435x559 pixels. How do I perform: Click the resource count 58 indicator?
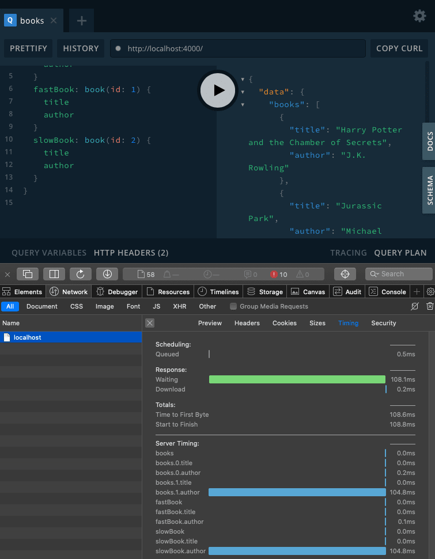tap(146, 274)
